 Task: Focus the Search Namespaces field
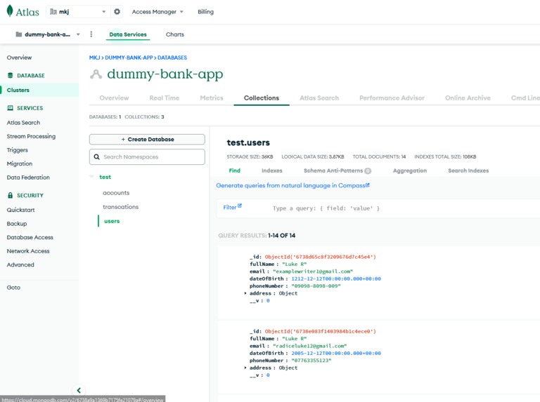(x=147, y=156)
